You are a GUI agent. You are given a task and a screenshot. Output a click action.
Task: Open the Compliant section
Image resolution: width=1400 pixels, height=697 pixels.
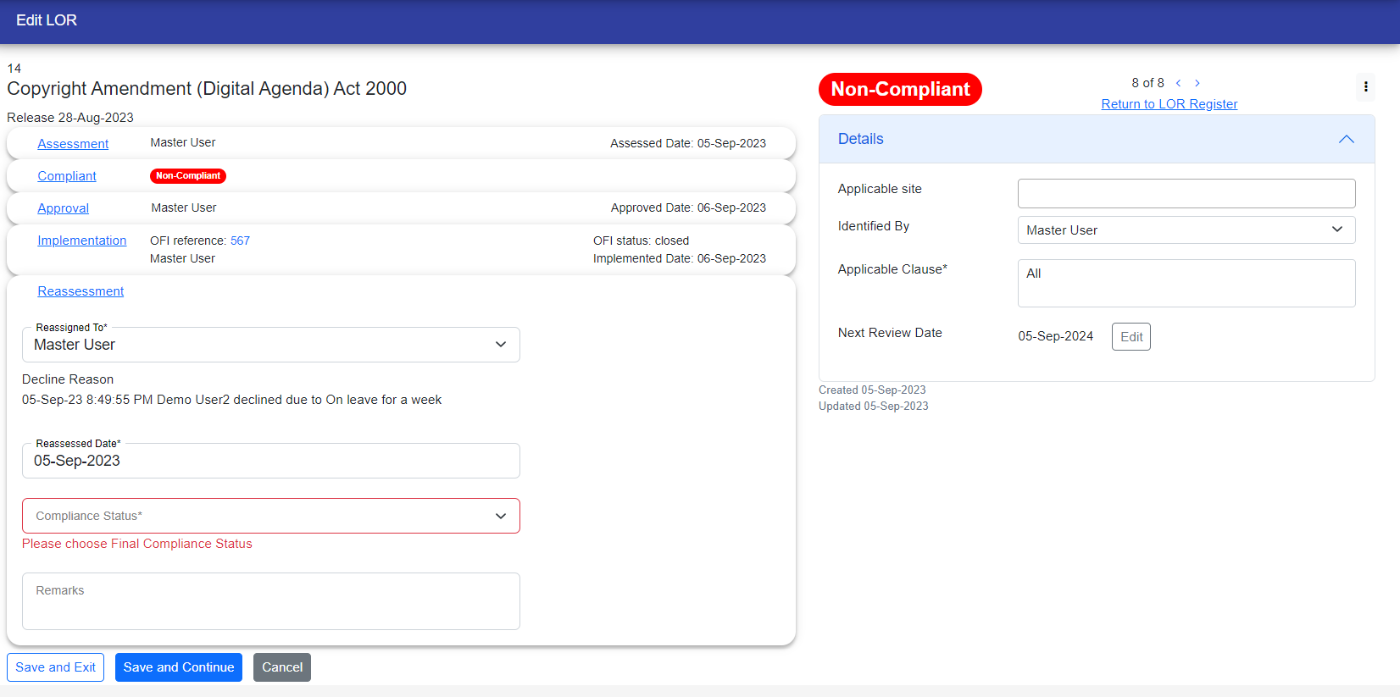click(67, 176)
